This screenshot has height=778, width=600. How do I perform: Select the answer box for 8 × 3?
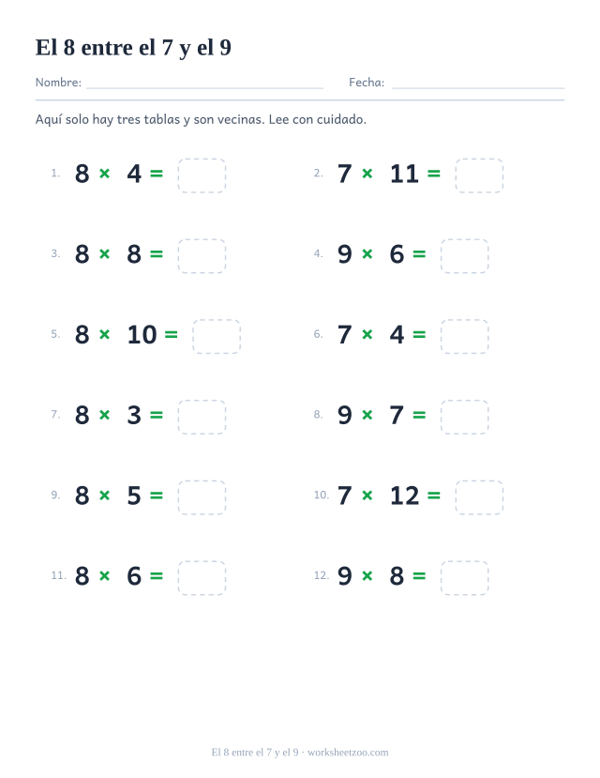point(202,417)
